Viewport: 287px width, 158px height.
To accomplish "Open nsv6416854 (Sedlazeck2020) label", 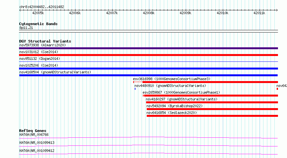I will 172,113.
